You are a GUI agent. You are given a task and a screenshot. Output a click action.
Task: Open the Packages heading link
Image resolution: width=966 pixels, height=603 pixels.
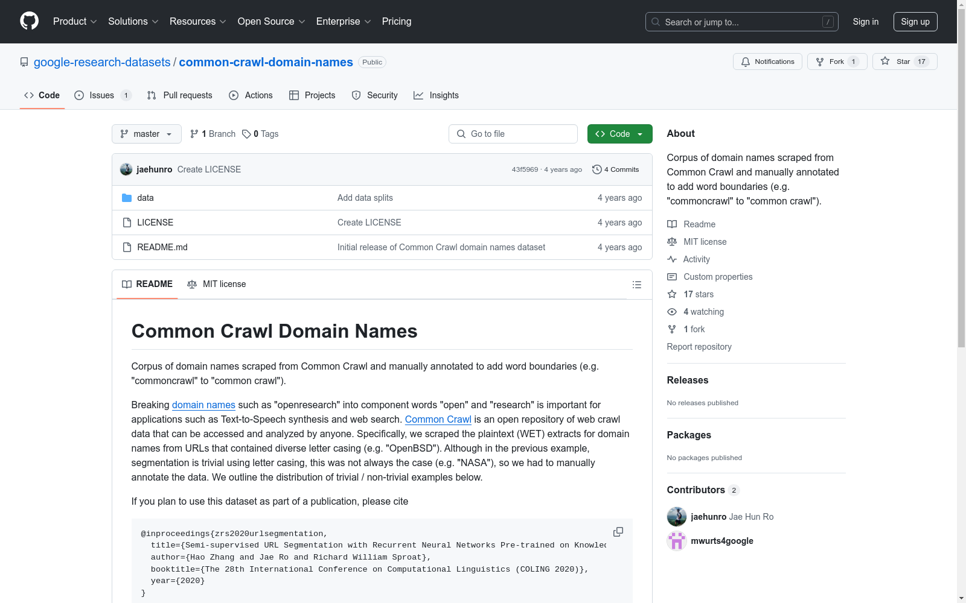click(689, 435)
